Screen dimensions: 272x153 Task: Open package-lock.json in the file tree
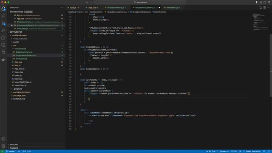point(22,92)
